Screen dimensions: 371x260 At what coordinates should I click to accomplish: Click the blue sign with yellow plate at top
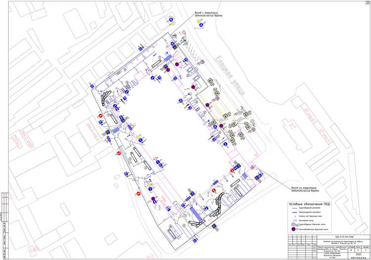coord(170,20)
